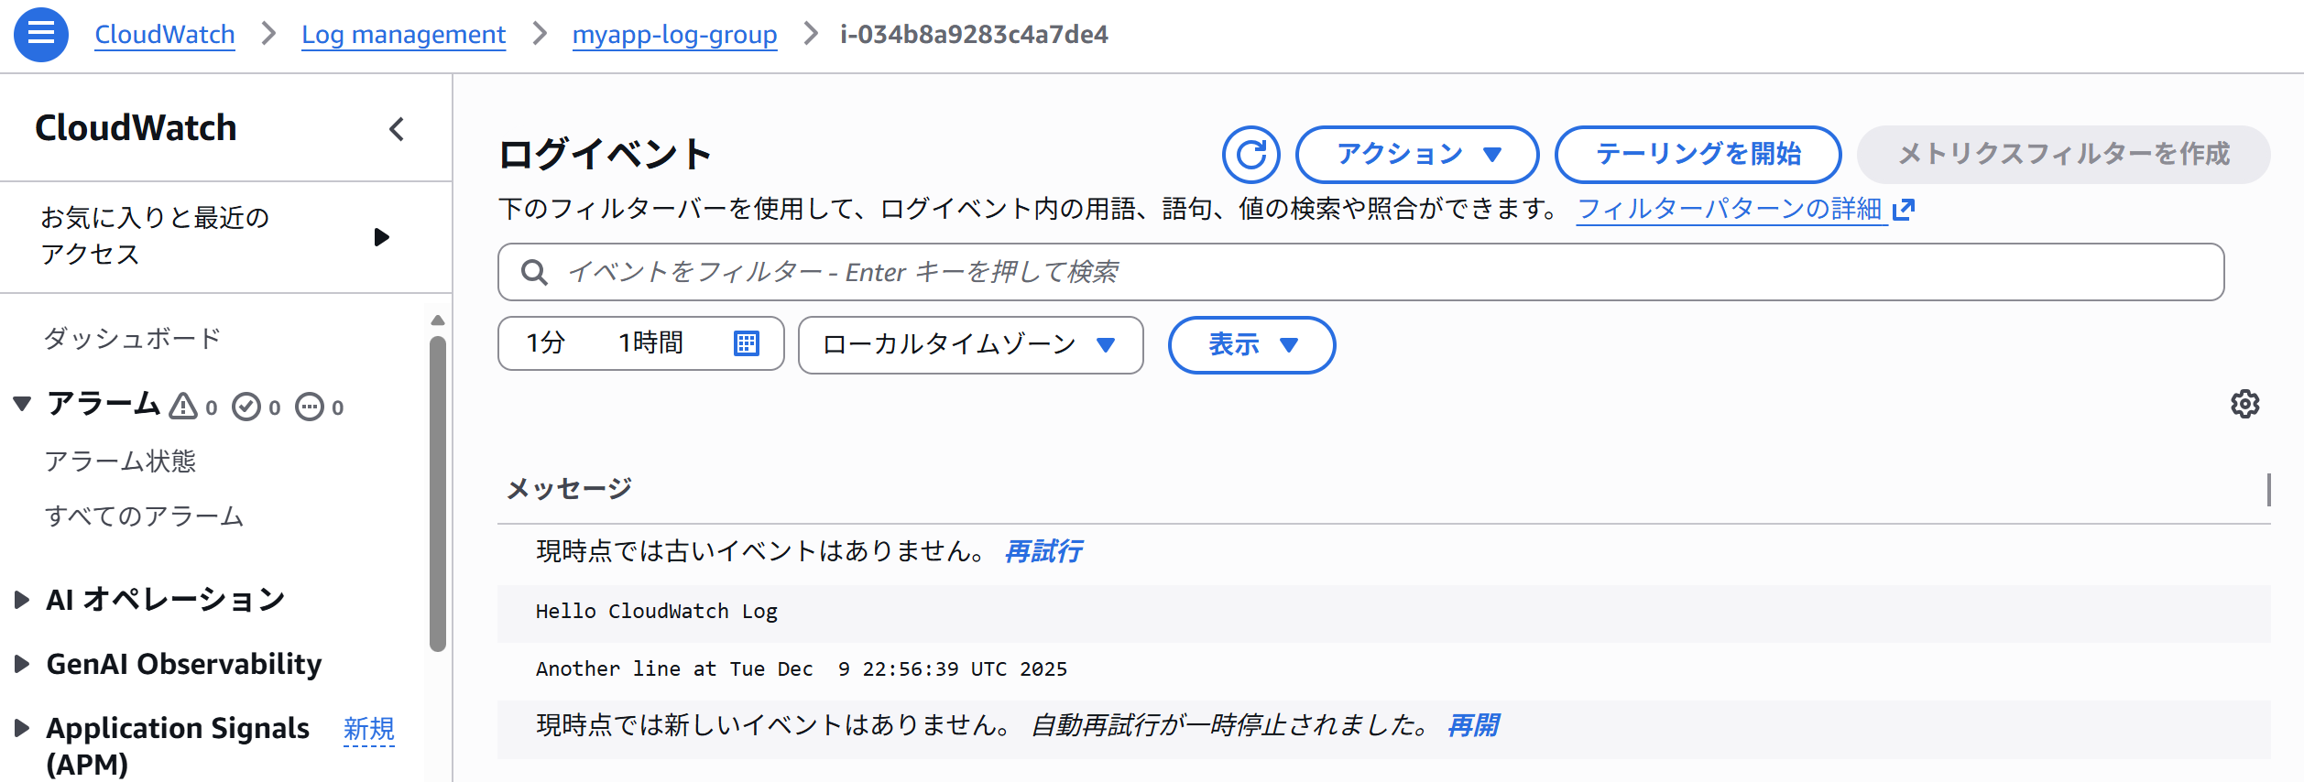Click the メッセージ column header
The width and height of the screenshot is (2304, 782).
(x=569, y=488)
